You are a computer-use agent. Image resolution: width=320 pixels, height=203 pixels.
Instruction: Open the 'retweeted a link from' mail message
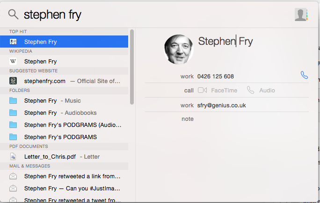64,176
